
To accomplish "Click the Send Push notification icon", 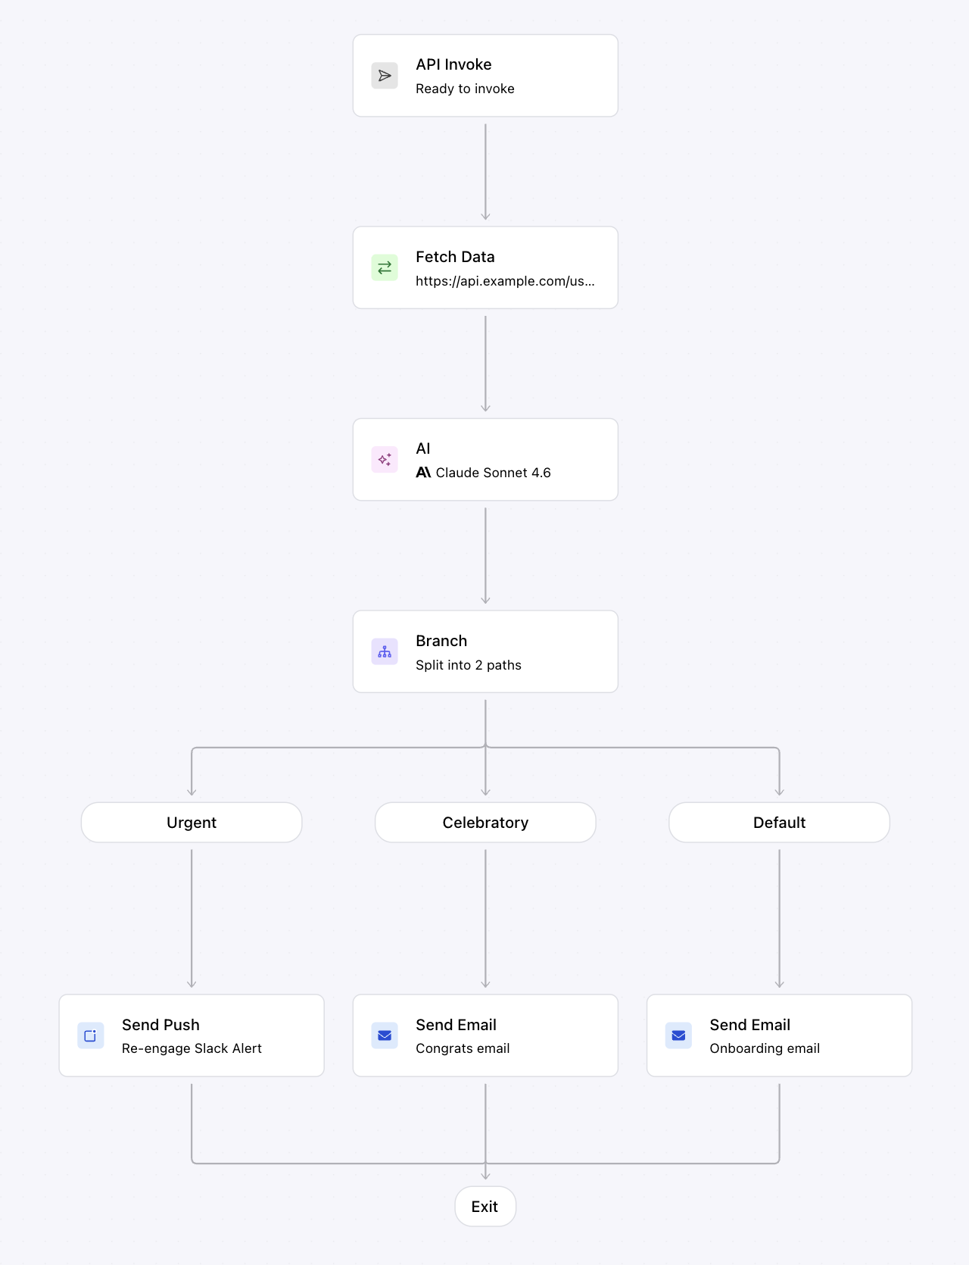I will 91,1035.
